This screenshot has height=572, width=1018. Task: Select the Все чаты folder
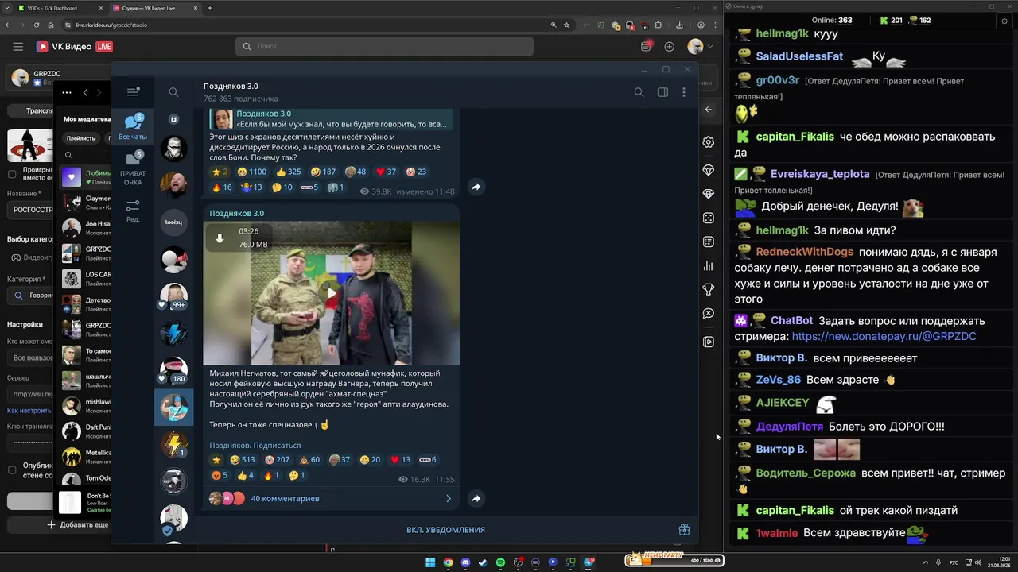[133, 127]
